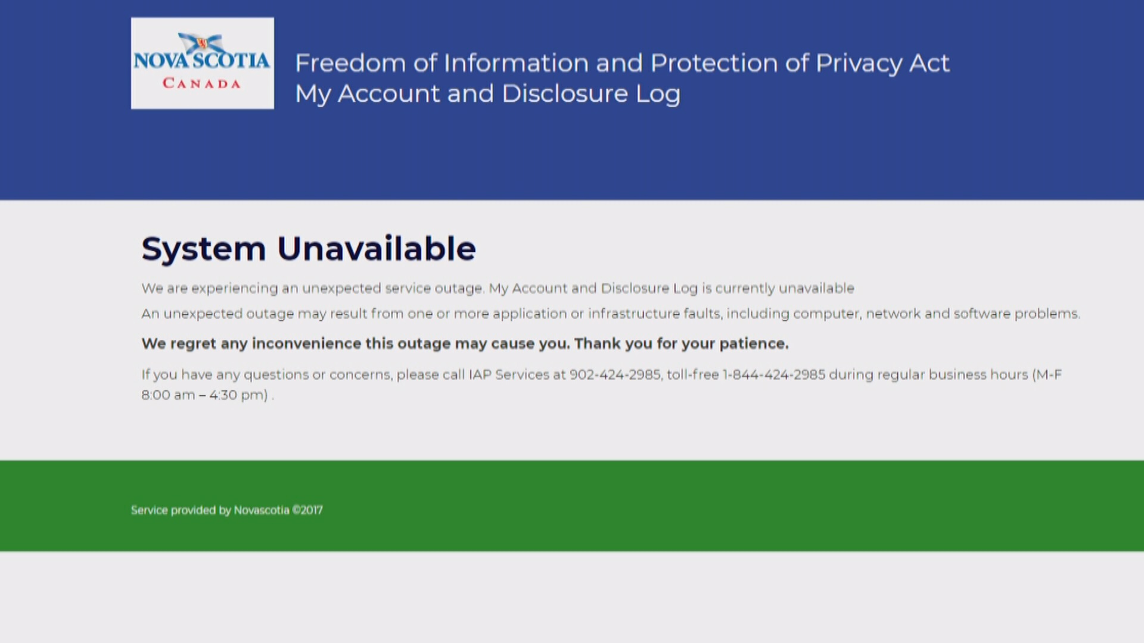Click the Freedom of Information header title

(622, 63)
